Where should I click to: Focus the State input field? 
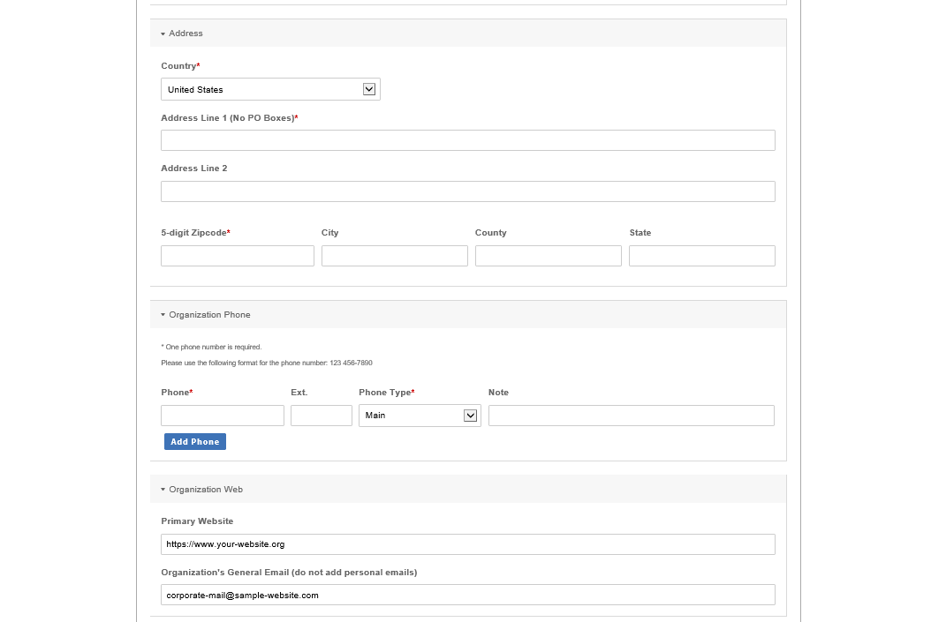(x=701, y=256)
